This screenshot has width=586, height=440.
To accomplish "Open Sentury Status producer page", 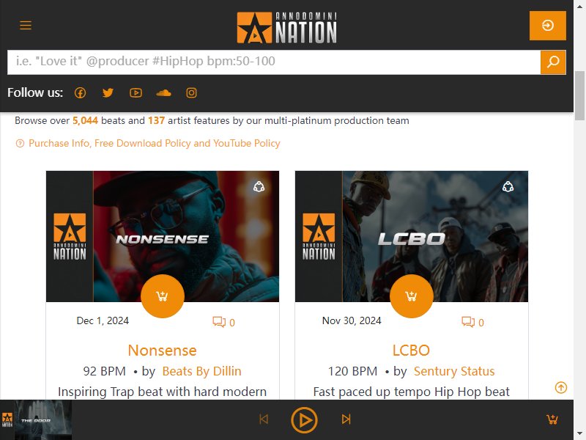I will tap(454, 371).
